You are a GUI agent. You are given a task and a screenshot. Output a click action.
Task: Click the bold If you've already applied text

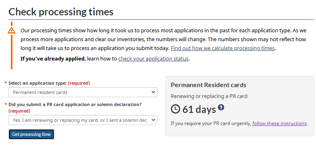[x=52, y=59]
